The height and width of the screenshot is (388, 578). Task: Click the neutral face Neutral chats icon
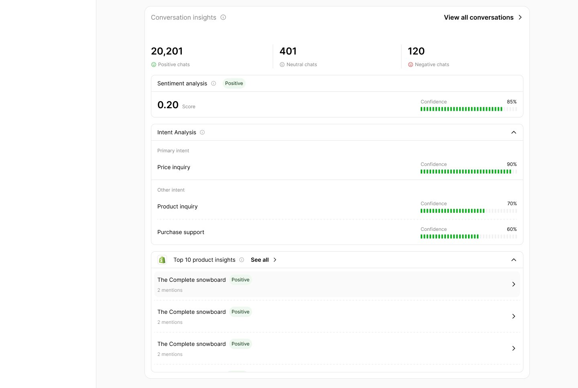282,65
